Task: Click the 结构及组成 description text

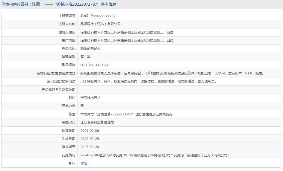Action: coord(172,73)
